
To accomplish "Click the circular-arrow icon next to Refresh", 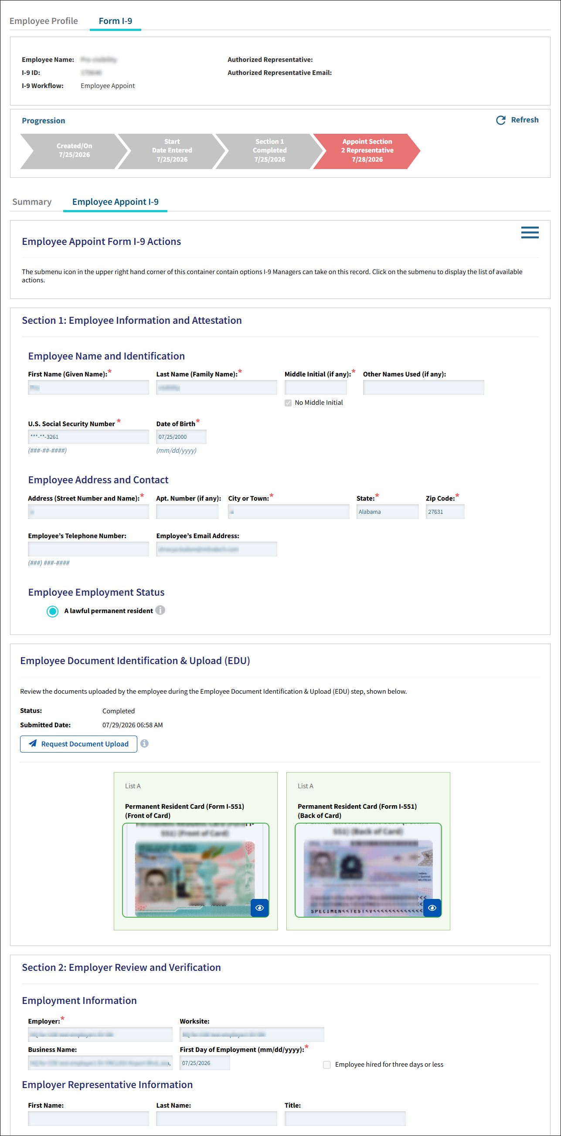I will [500, 120].
